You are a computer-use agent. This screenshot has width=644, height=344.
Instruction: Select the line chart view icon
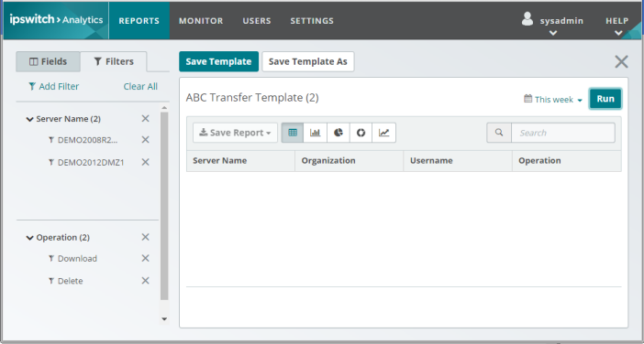click(383, 133)
